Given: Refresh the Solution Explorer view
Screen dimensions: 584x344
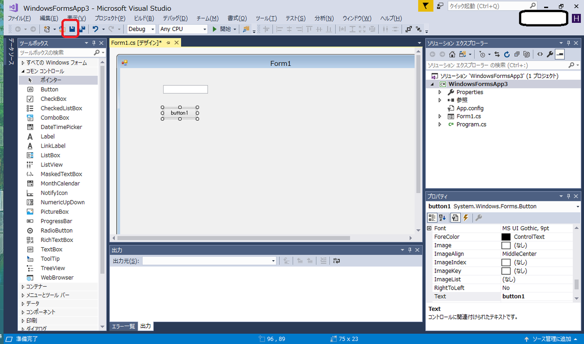Looking at the screenshot, I should [507, 54].
